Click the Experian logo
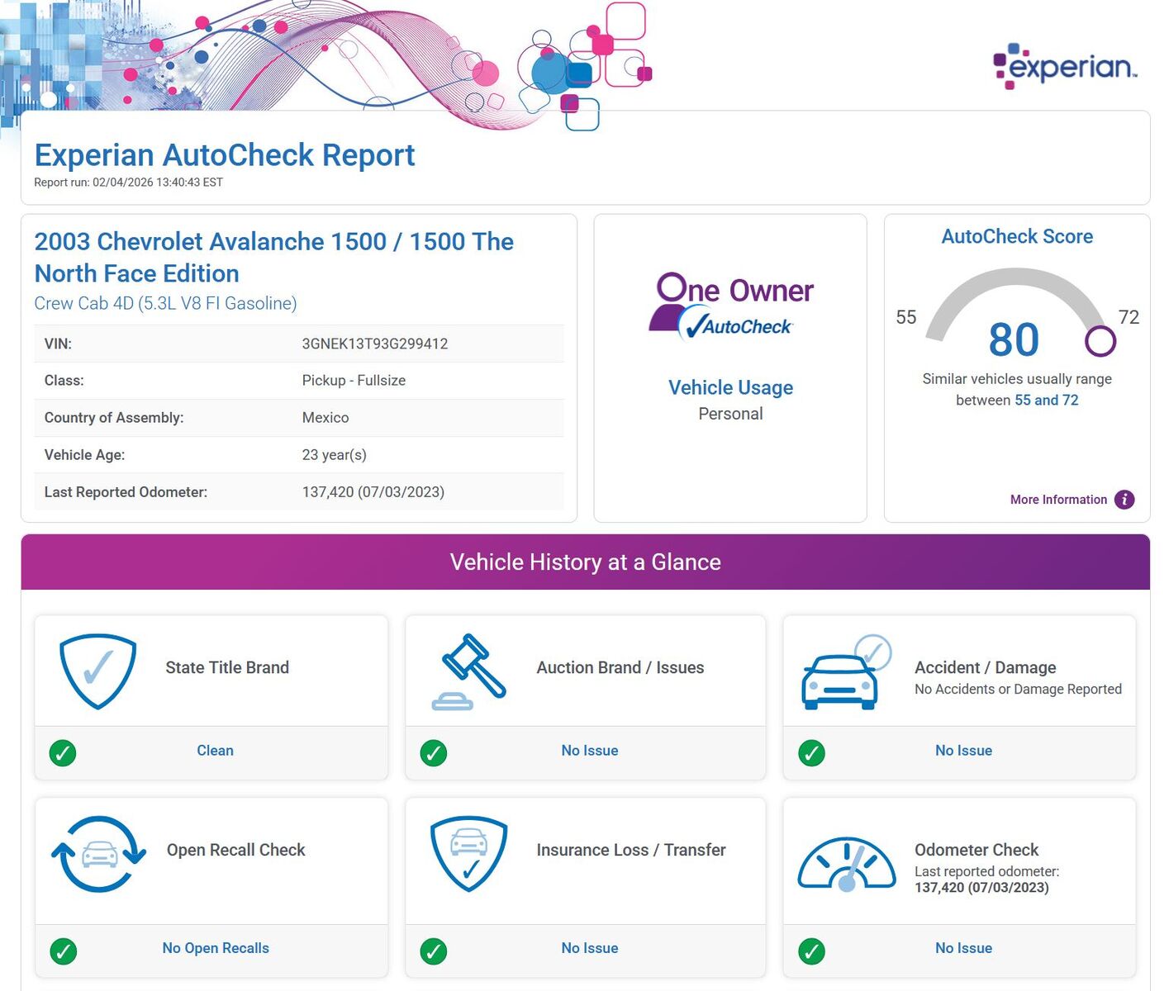 point(1064,66)
